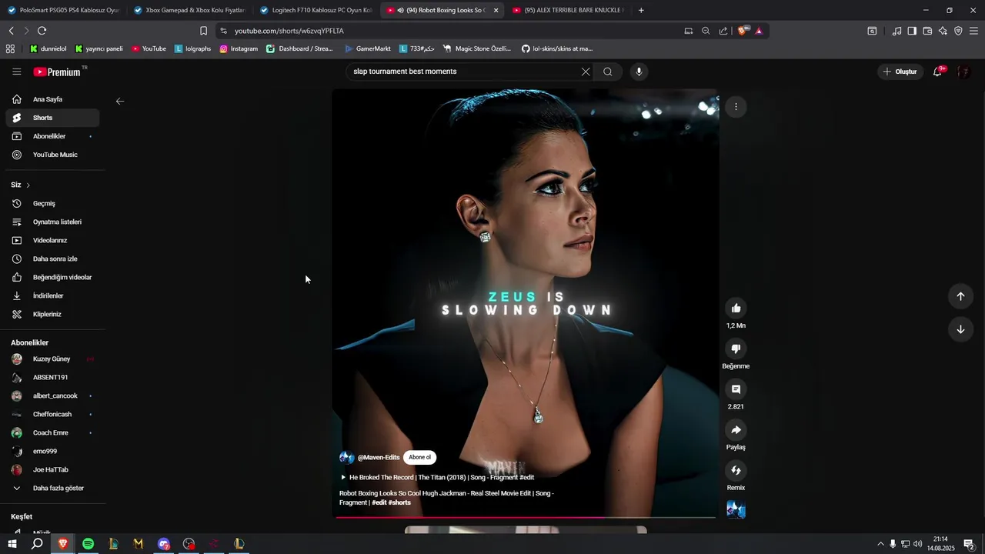Switch to Logitech F710 tab
Viewport: 985px width, 554px height.
[x=316, y=10]
